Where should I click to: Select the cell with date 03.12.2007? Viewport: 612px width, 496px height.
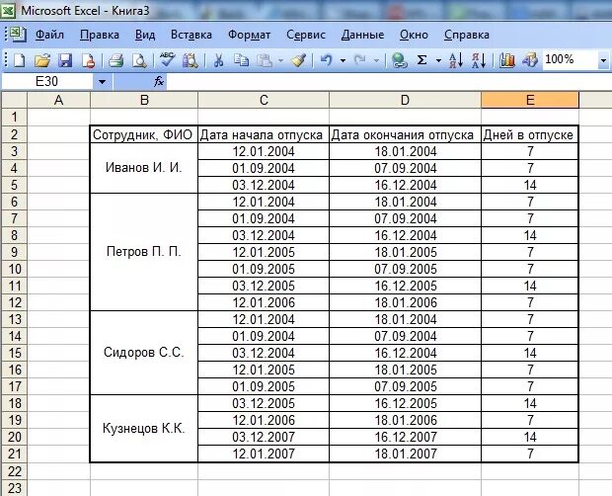[x=264, y=437]
